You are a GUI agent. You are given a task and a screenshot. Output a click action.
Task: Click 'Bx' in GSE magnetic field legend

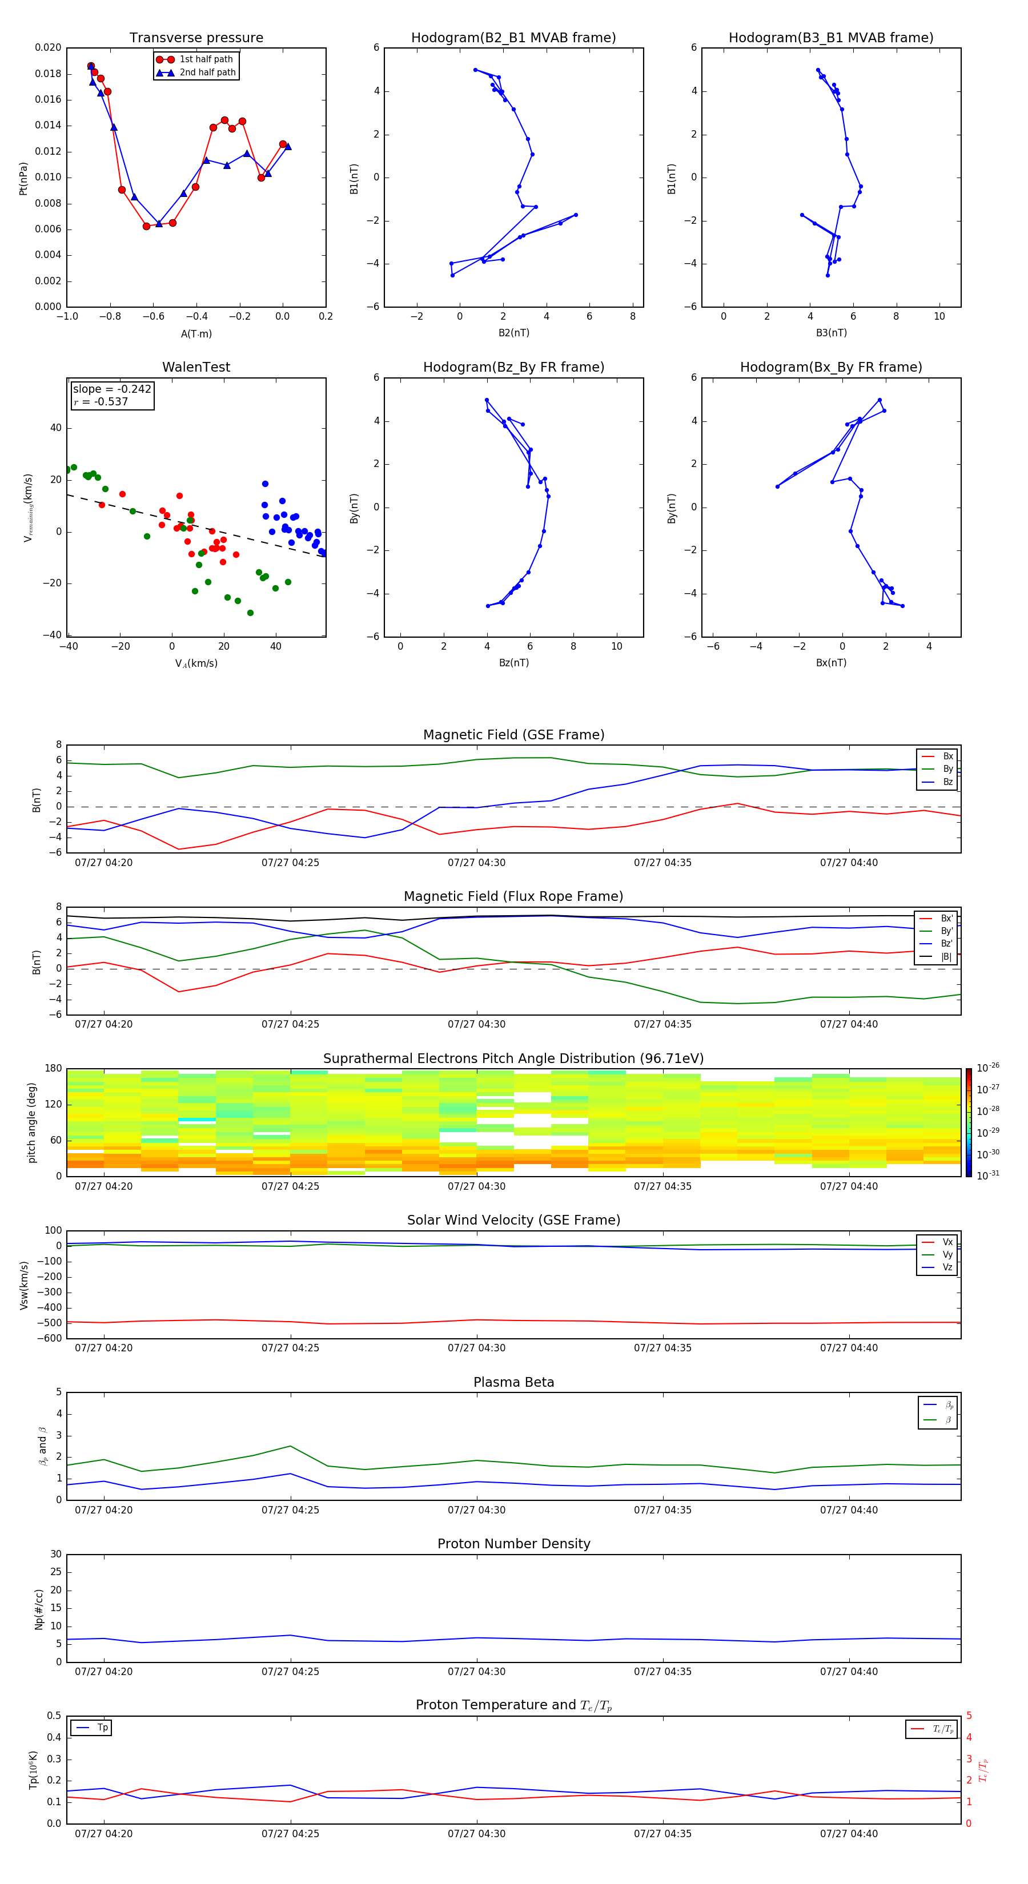click(947, 756)
